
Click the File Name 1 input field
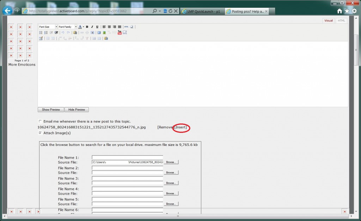tap(127, 158)
